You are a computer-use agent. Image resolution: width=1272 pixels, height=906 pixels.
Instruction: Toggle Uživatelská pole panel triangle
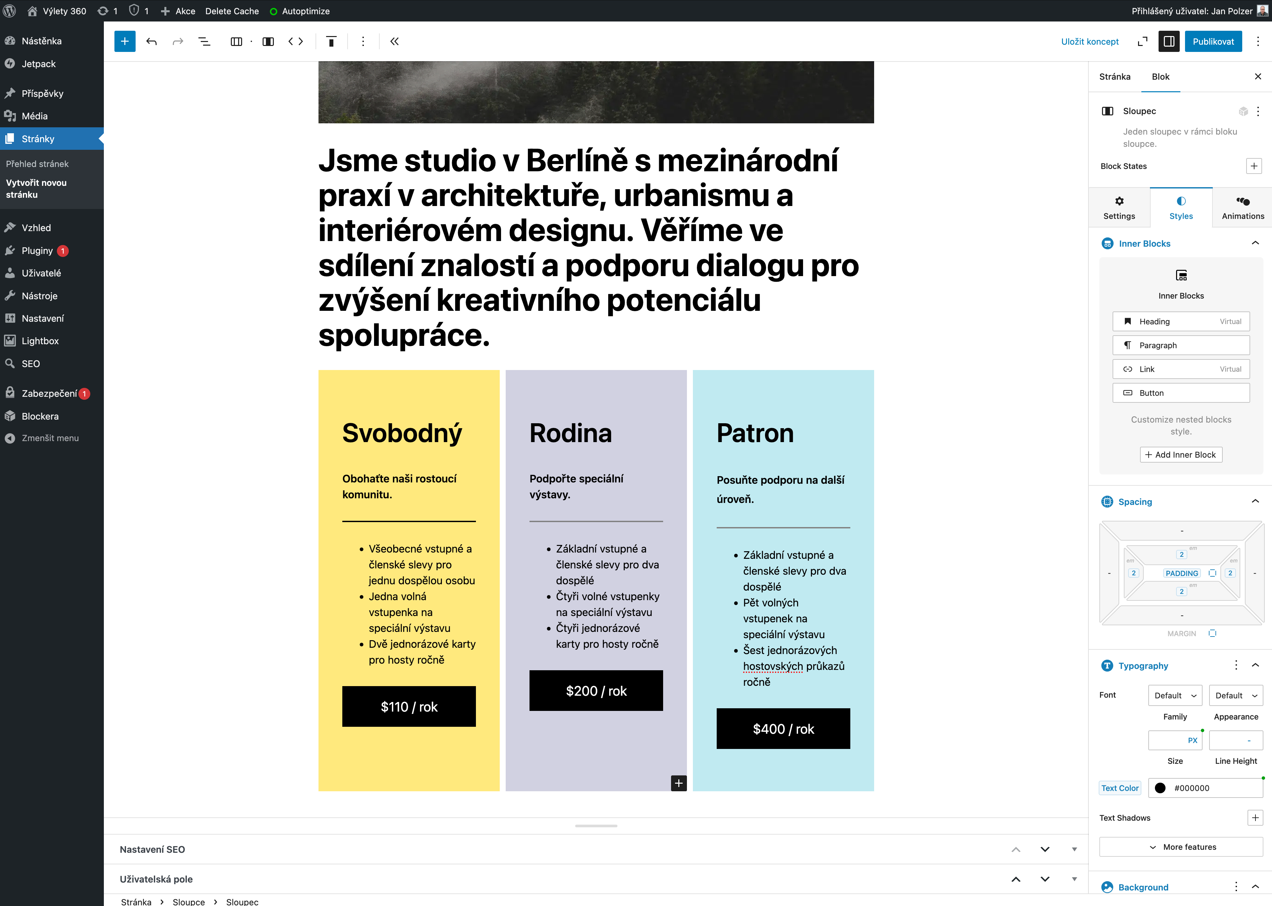1074,879
